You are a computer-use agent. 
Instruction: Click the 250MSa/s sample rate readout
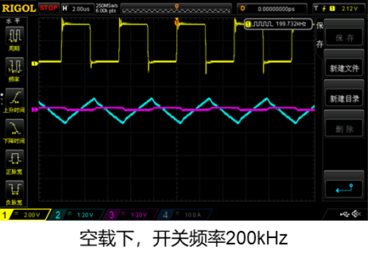click(x=107, y=6)
